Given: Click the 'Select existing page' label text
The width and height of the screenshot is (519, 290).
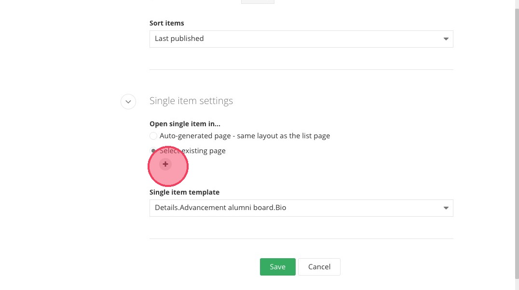Looking at the screenshot, I should 193,151.
